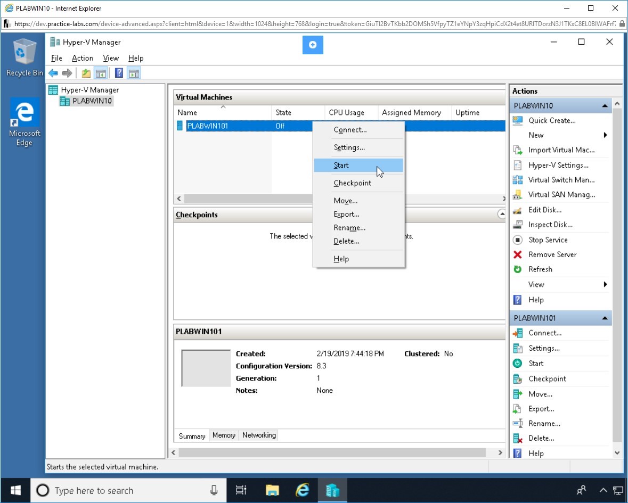Click the PLABWIN101 Connect icon in Actions

[x=517, y=333]
